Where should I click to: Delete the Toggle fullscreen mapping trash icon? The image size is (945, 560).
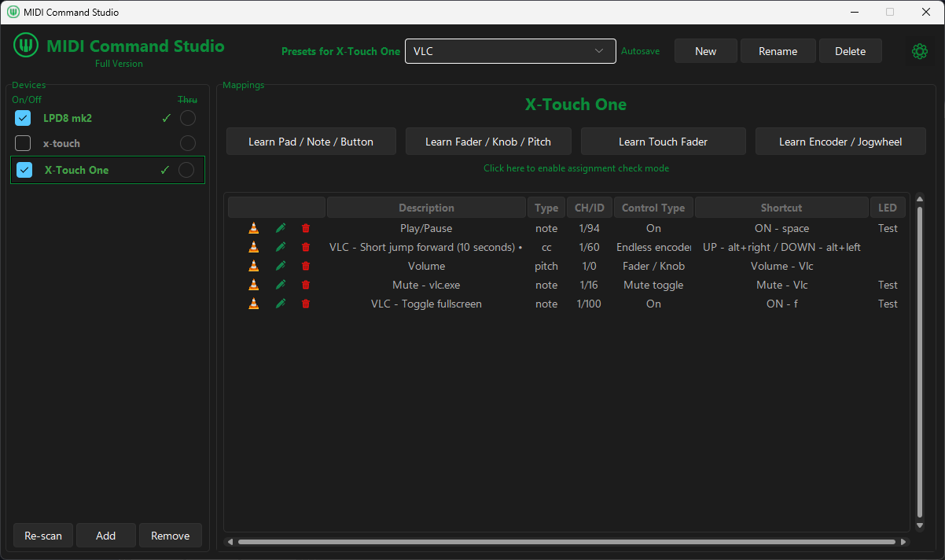click(x=306, y=304)
